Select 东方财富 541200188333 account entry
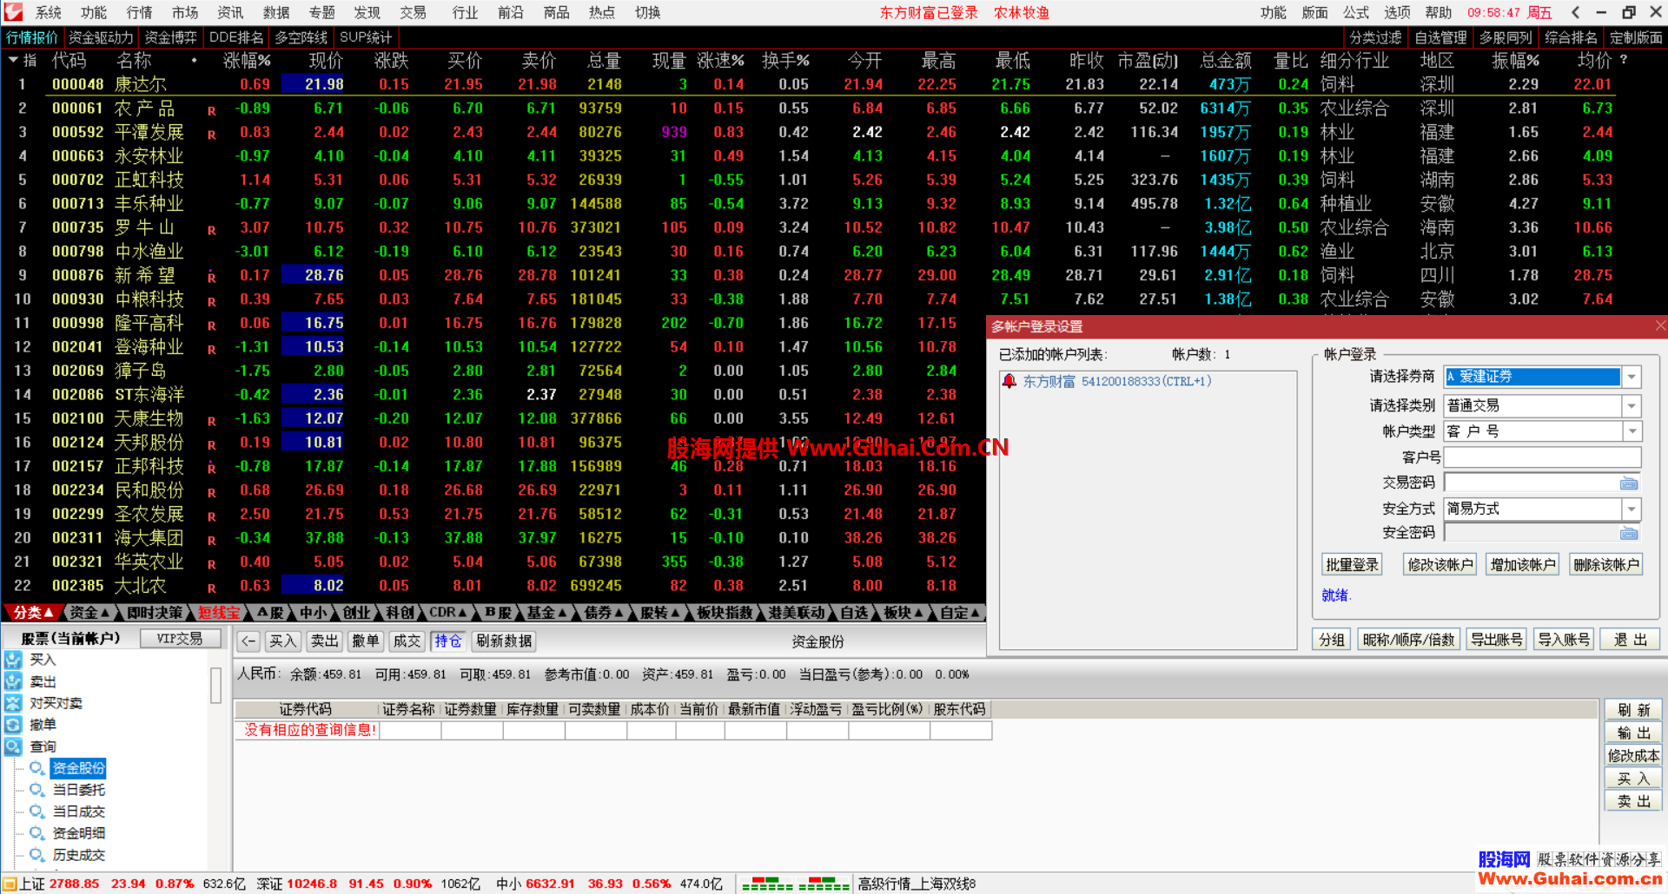This screenshot has width=1668, height=894. (x=1116, y=381)
